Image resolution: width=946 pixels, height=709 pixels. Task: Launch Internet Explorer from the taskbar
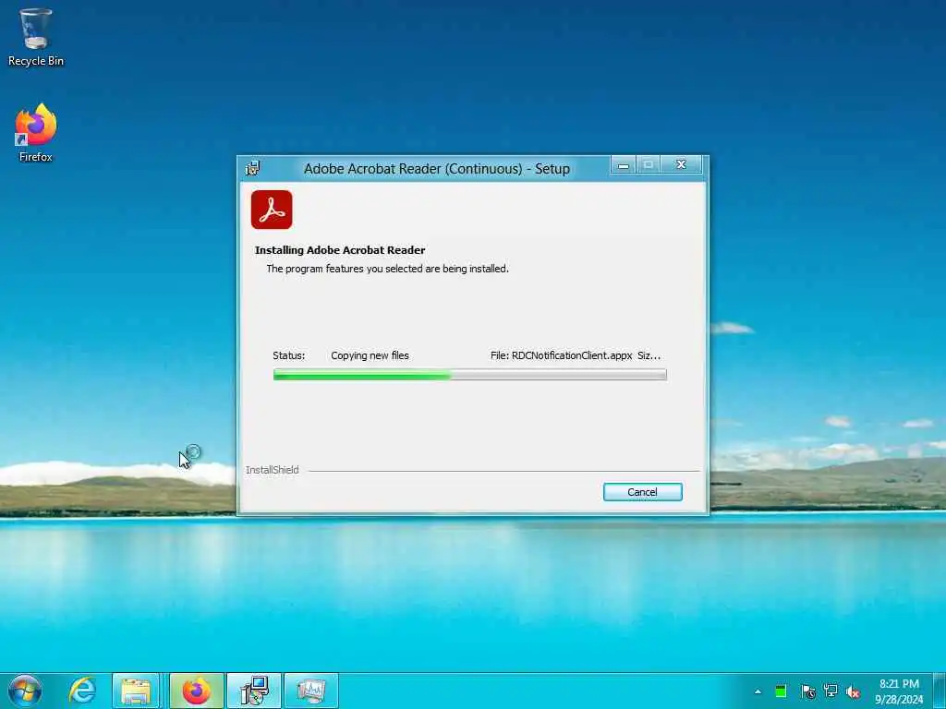click(x=82, y=691)
